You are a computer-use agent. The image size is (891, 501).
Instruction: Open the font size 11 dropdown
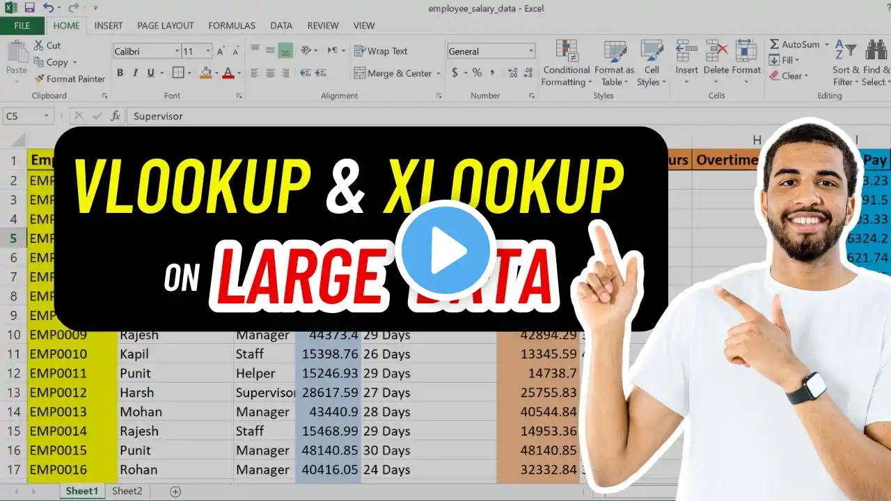coord(207,51)
